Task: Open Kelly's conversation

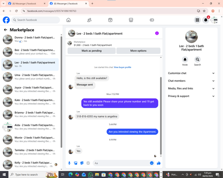Action: click(x=30, y=165)
